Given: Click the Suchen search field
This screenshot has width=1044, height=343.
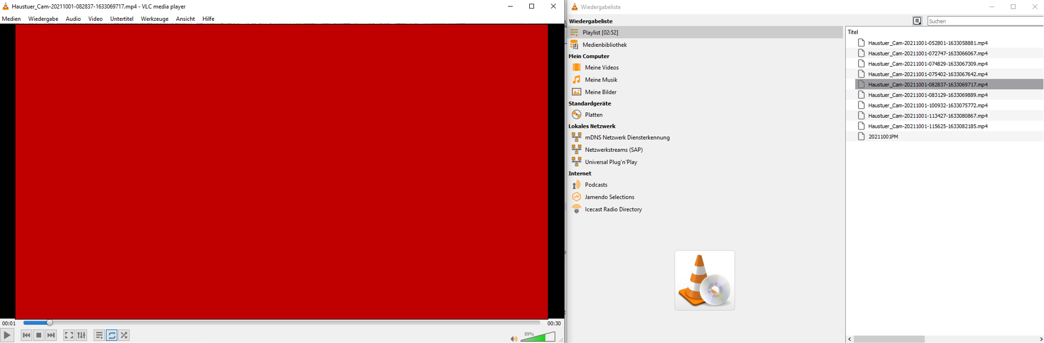Looking at the screenshot, I should pyautogui.click(x=985, y=21).
